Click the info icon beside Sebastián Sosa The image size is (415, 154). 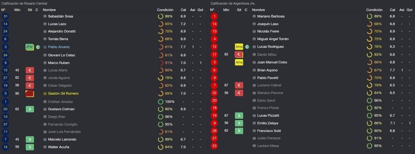(x=45, y=16)
